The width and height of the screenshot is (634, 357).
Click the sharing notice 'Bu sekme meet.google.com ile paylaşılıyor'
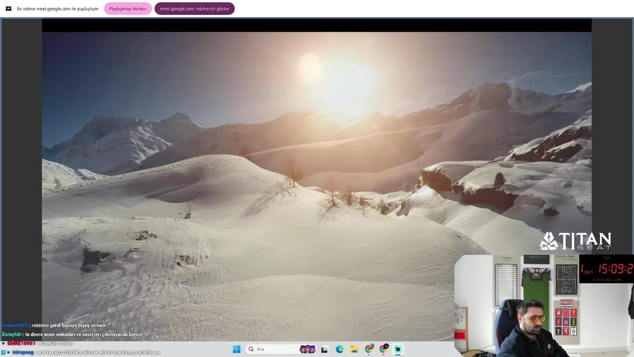pos(58,9)
